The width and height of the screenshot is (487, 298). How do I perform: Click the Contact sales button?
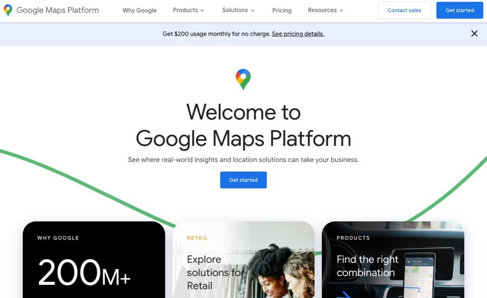404,10
